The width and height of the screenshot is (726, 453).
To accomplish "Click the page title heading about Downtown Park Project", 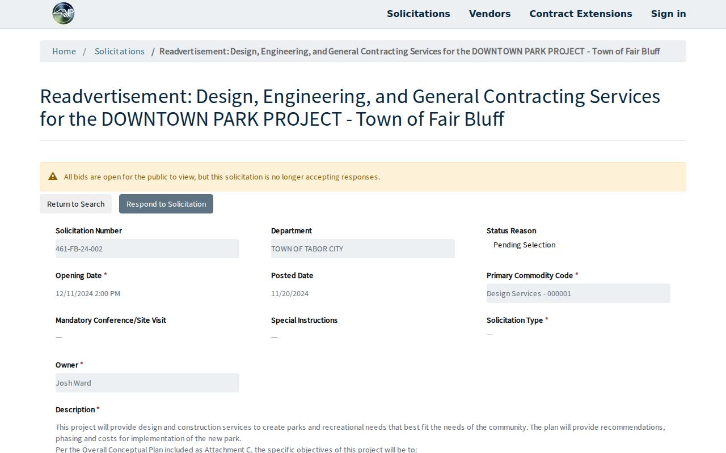I will coord(350,108).
